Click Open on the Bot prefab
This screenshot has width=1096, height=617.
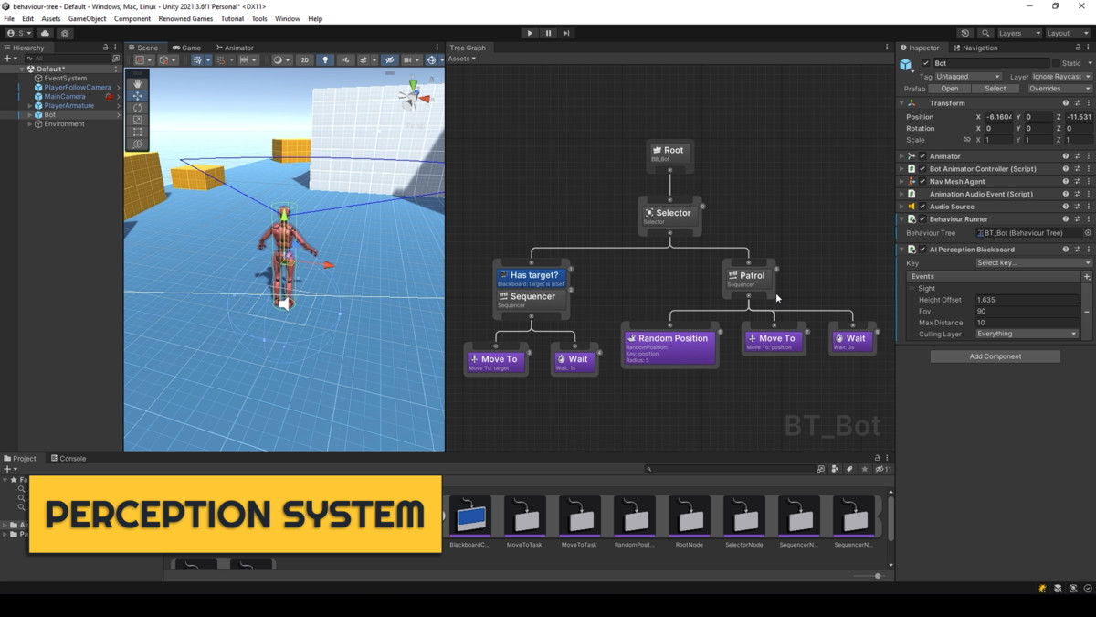click(950, 88)
